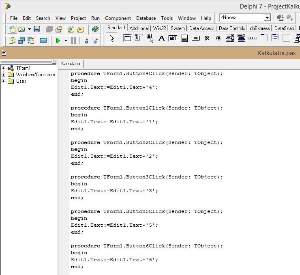Click the View Form toolbar icon

pyautogui.click(x=21, y=41)
